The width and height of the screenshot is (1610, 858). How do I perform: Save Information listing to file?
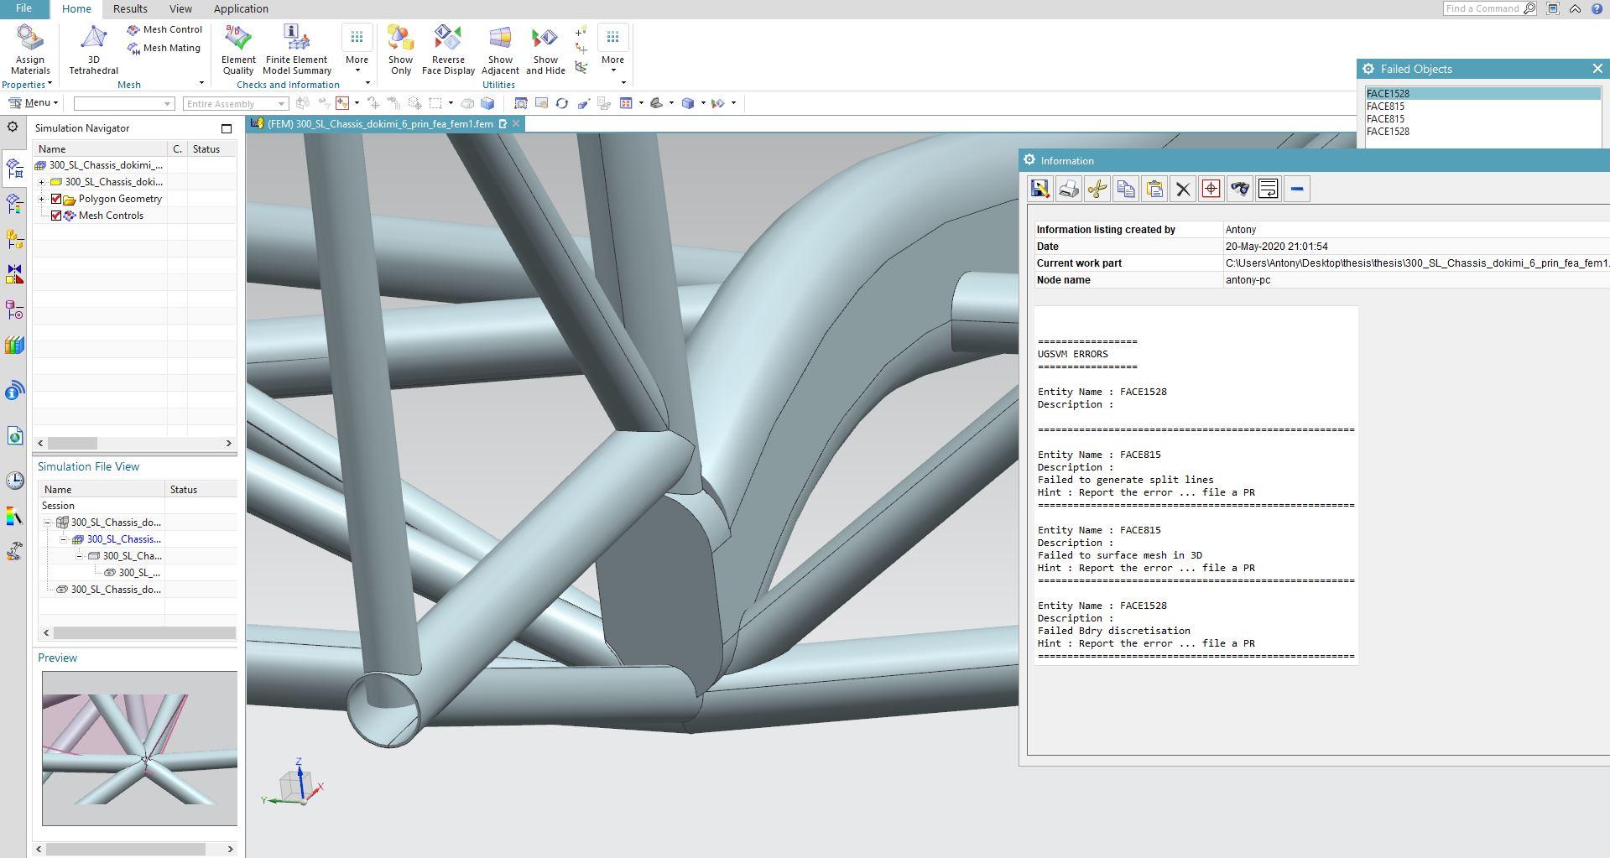point(1040,189)
